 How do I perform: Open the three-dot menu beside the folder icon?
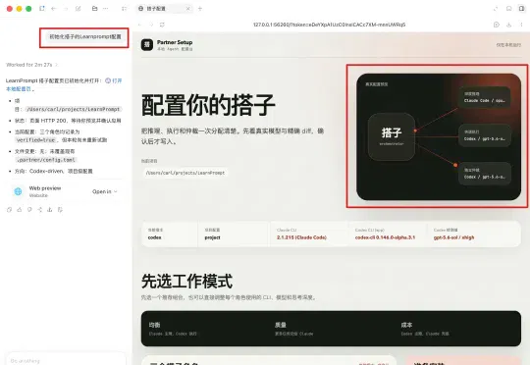[105, 9]
